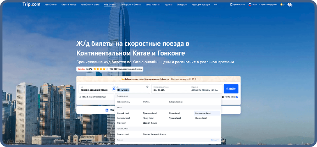This screenshot has height=147, width=317.
Task: Choose Шанхай (все) in the list
Action: 123,113
